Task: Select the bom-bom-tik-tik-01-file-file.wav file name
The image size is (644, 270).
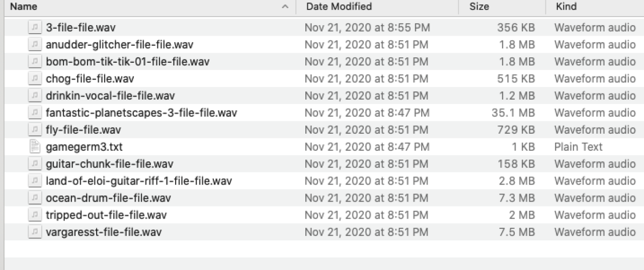Action: (x=127, y=61)
